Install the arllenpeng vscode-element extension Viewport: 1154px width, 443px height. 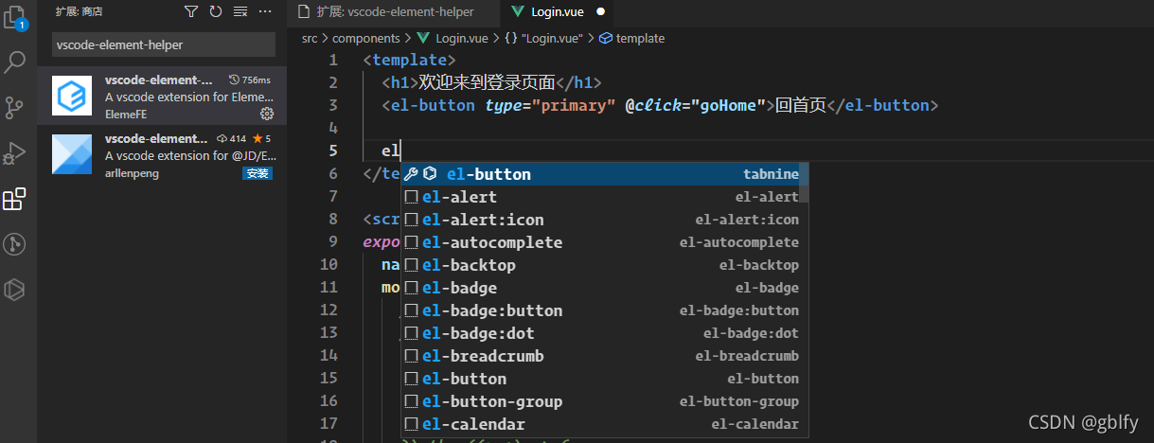click(x=257, y=173)
